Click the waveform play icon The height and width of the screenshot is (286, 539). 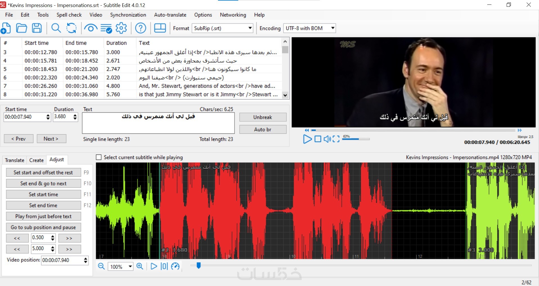coord(154,266)
